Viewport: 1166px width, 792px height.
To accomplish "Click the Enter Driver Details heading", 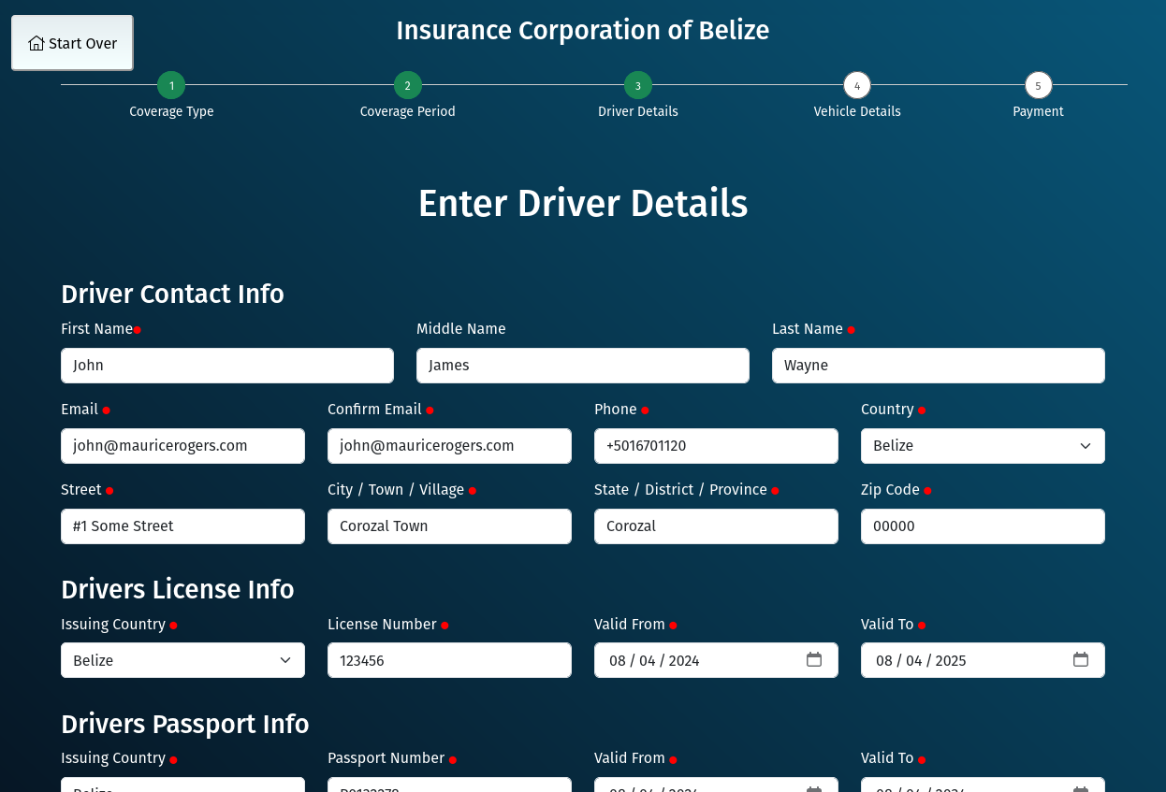I will 583,203.
